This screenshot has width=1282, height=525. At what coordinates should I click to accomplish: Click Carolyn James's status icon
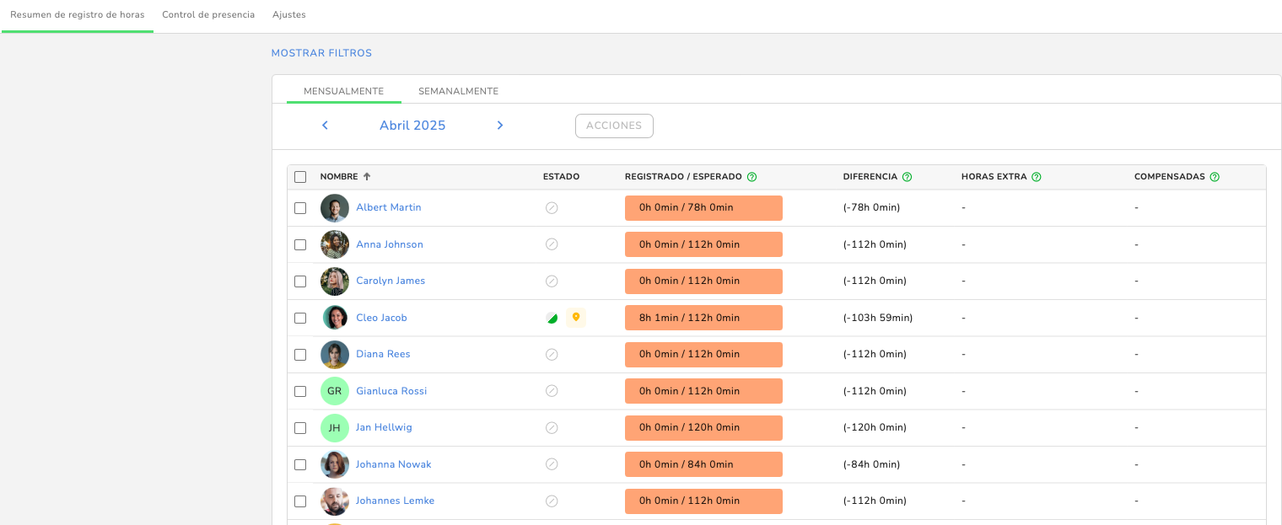pos(552,281)
